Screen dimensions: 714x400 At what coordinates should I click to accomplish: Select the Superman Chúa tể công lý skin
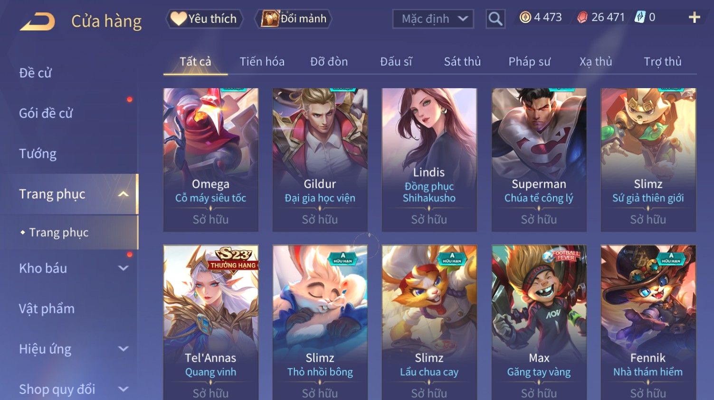[x=539, y=160]
